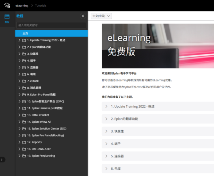
Task: Click folder icon of 10. Eplan智能生产集合 (ESPC)
Action: (x=24, y=102)
